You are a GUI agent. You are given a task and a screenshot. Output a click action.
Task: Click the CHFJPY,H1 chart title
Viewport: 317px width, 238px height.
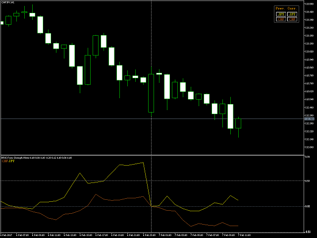[7, 2]
